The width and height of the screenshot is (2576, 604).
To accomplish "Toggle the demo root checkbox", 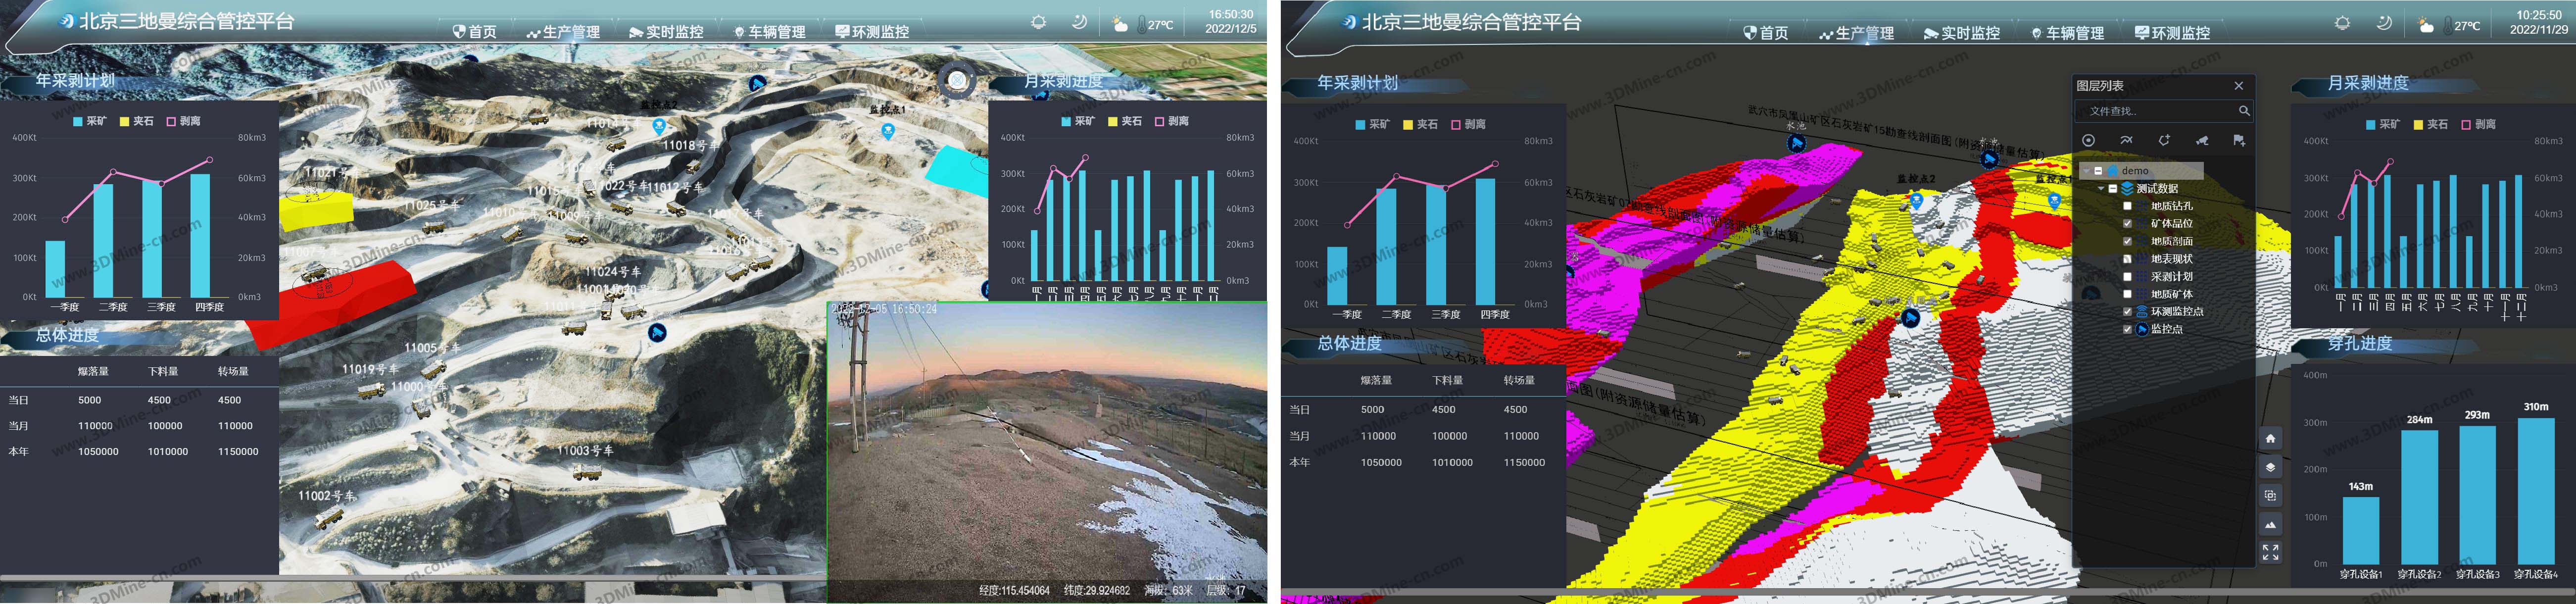I will [2098, 171].
